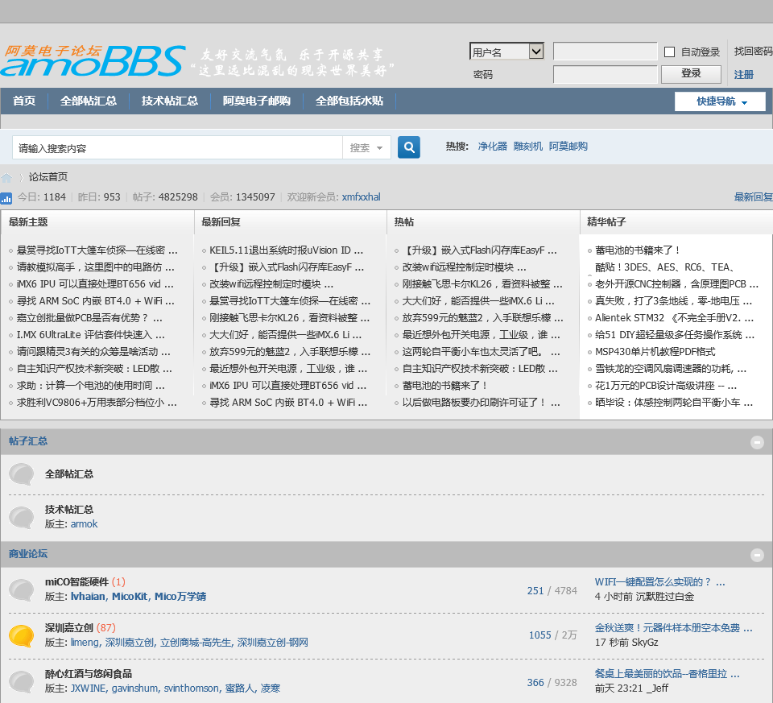The height and width of the screenshot is (703, 773).
Task: Open digest post 老外开源CNC控制器，含原理图PCB
Action: [677, 284]
